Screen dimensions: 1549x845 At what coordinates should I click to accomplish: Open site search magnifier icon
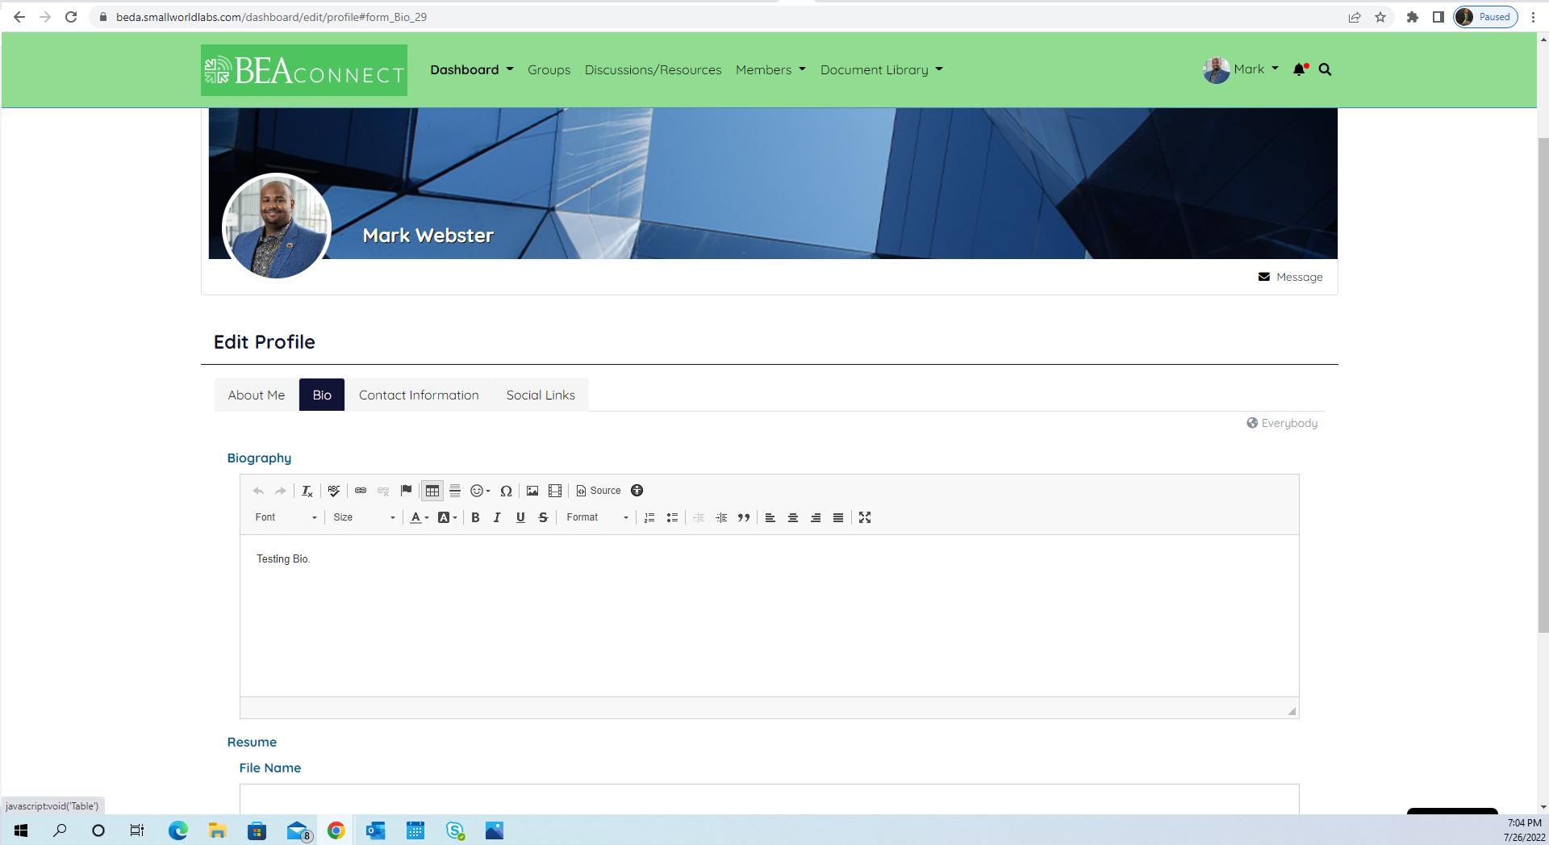pos(1325,69)
